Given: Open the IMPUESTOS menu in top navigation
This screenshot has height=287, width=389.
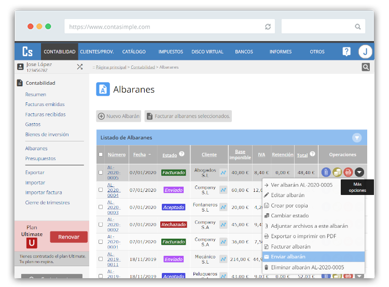Looking at the screenshot, I should pyautogui.click(x=171, y=51).
